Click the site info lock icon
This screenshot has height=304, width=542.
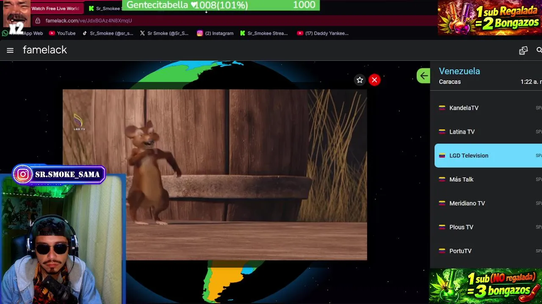pyautogui.click(x=38, y=21)
